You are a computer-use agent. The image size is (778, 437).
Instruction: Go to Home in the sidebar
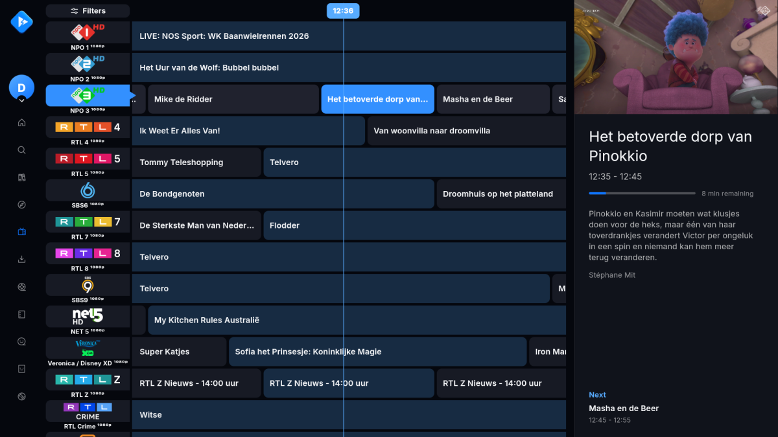[x=21, y=123]
